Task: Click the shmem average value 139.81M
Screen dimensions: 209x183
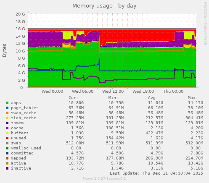Action: (x=154, y=123)
